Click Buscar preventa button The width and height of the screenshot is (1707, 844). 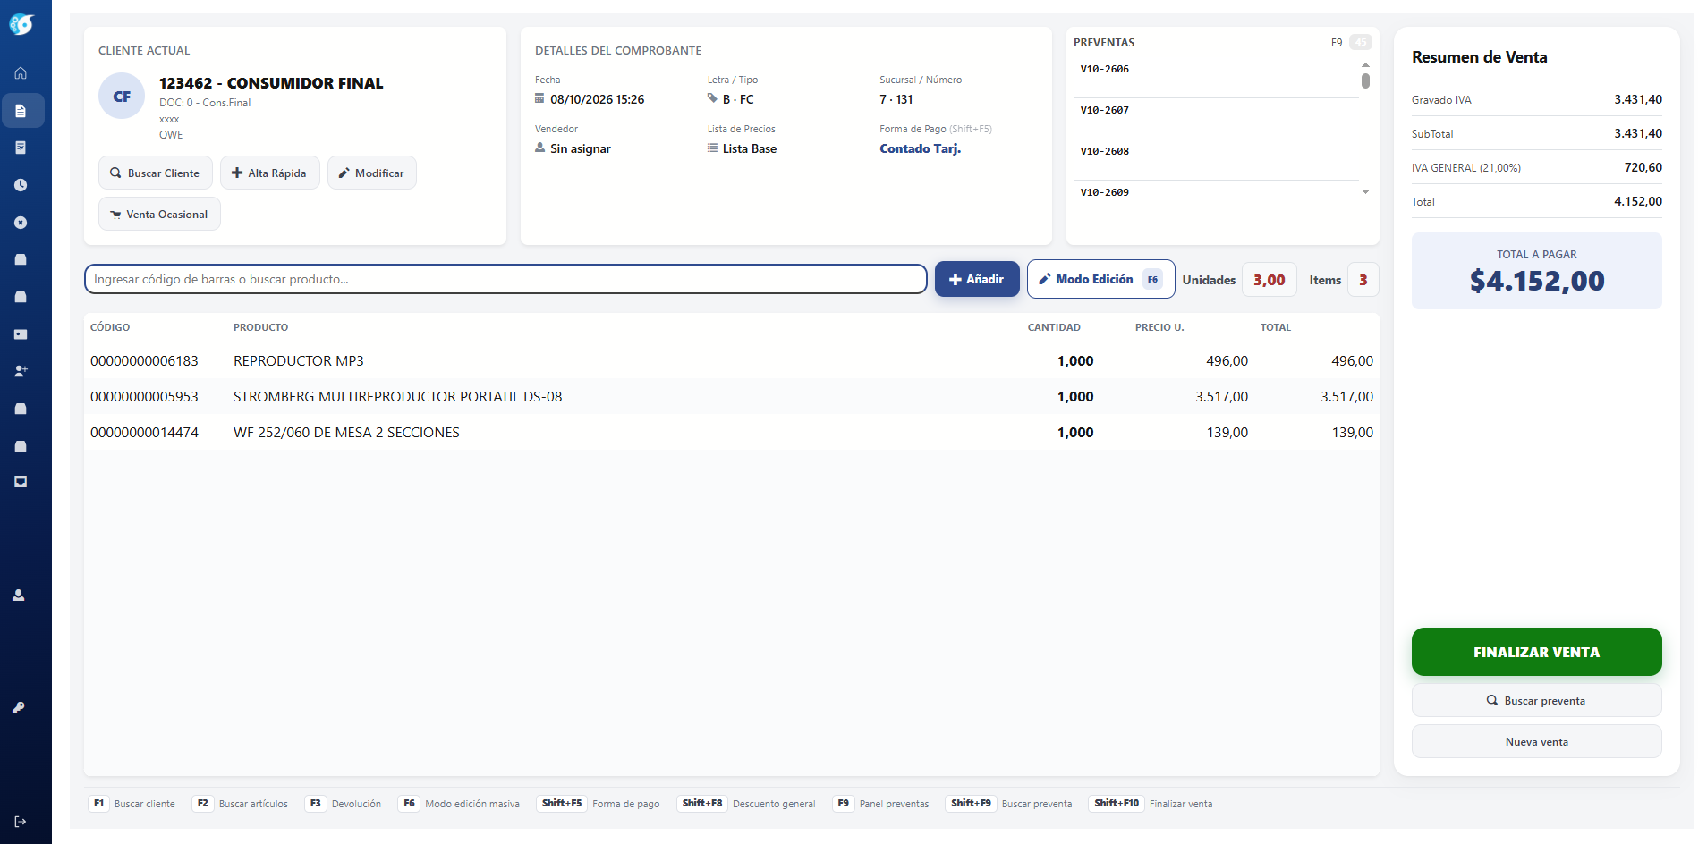[1536, 700]
